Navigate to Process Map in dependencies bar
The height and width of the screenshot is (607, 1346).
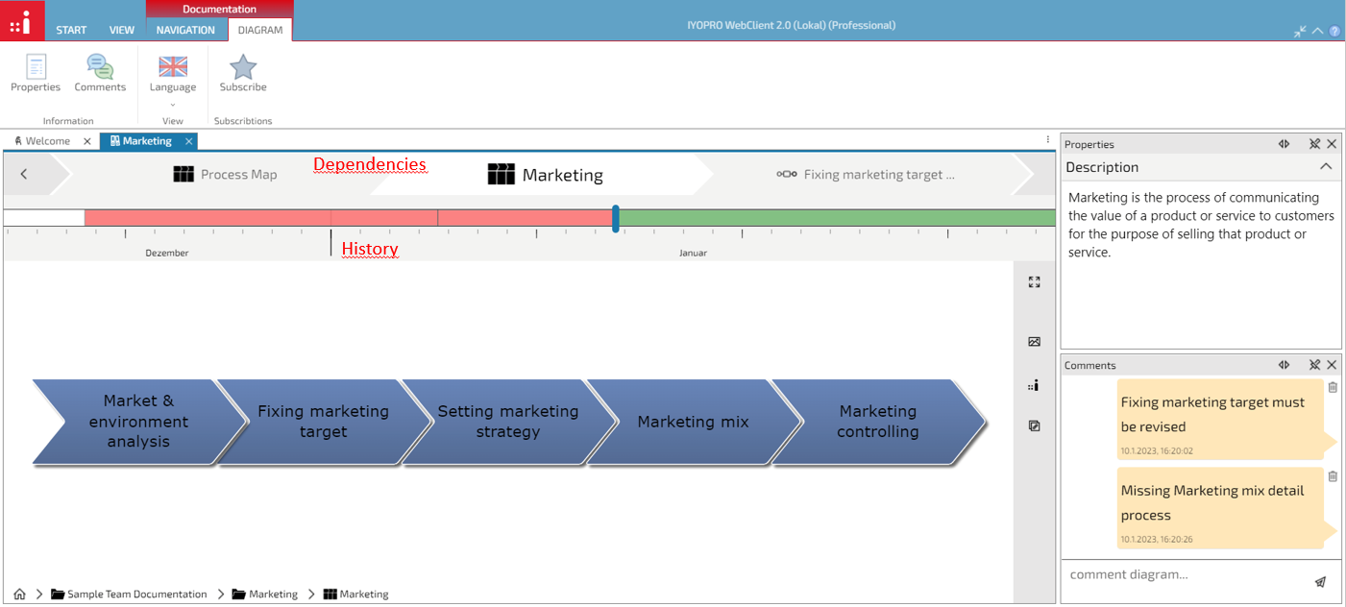(225, 175)
